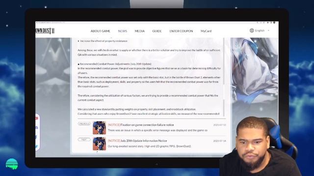The height and width of the screenshot is (176, 314).
Task: Click thumbnail of connection failure notice
Action: tap(99, 128)
